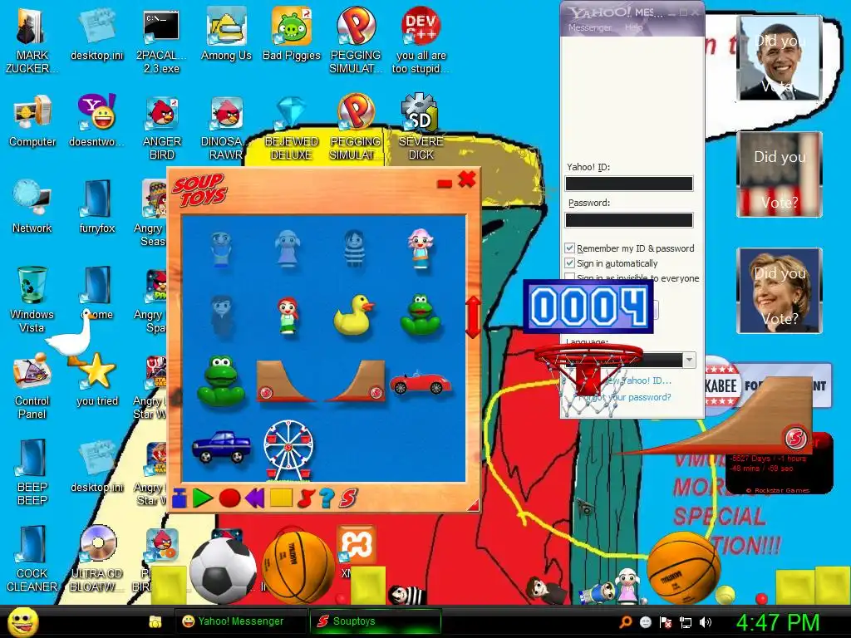This screenshot has height=638, width=851.
Task: Select the pink-haired doll toy in Souptoys
Action: point(420,249)
